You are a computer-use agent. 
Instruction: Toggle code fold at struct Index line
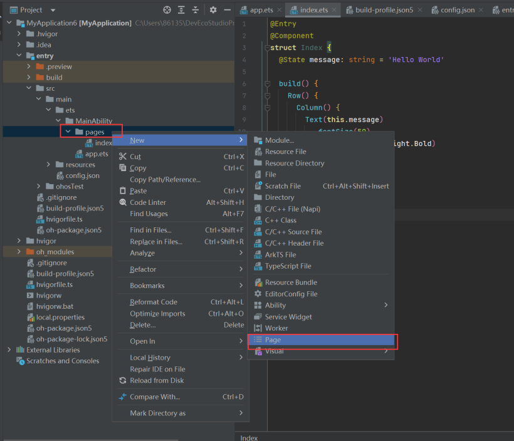(267, 48)
